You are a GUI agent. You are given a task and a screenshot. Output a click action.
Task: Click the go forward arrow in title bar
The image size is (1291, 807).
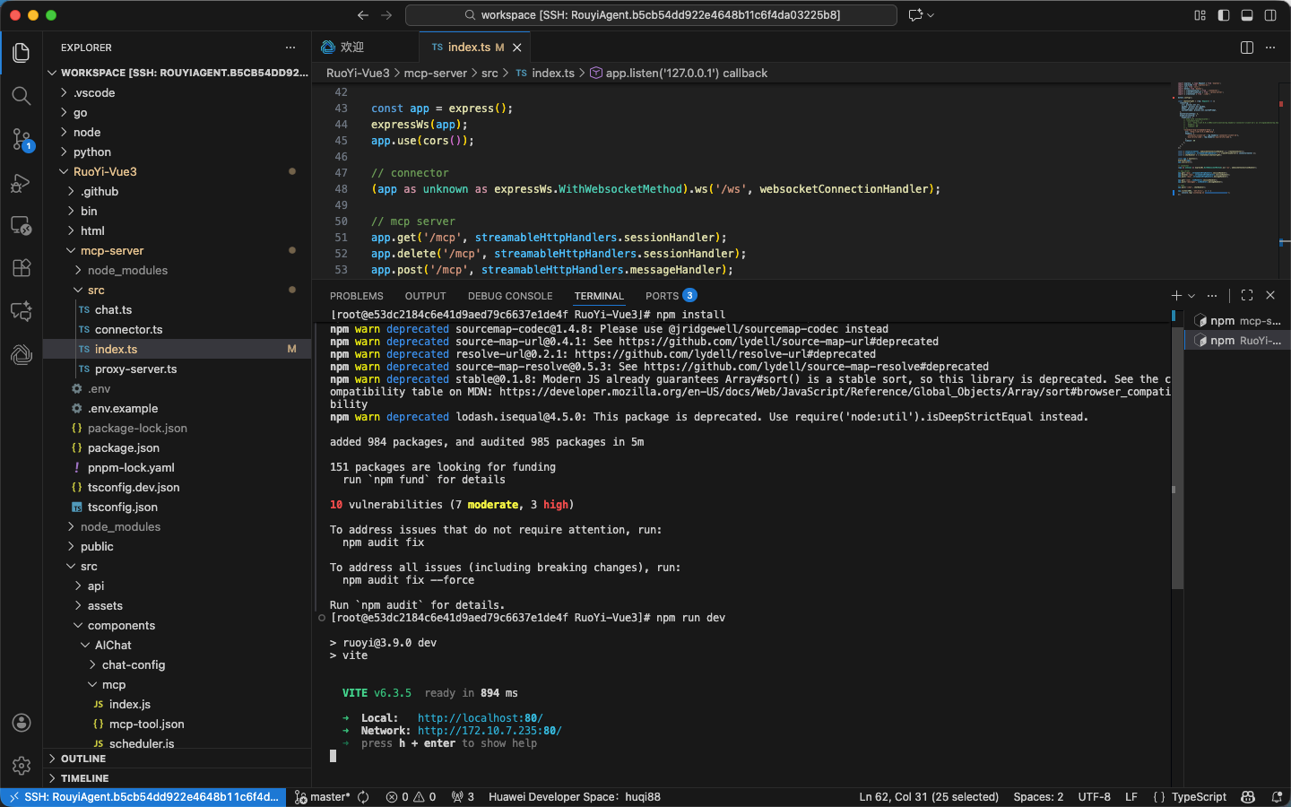tap(386, 15)
